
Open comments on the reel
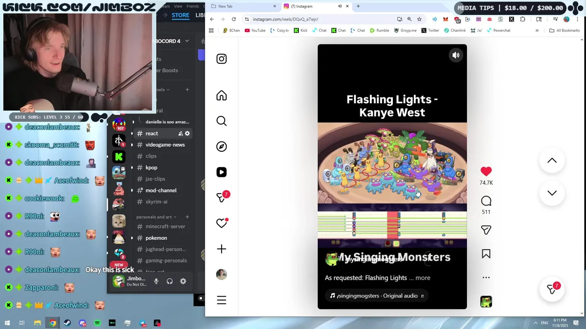(486, 201)
